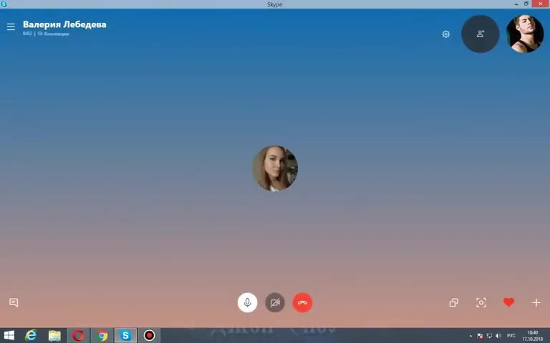This screenshot has width=550, height=343.
Task: Open more call options plus button
Action: (536, 303)
